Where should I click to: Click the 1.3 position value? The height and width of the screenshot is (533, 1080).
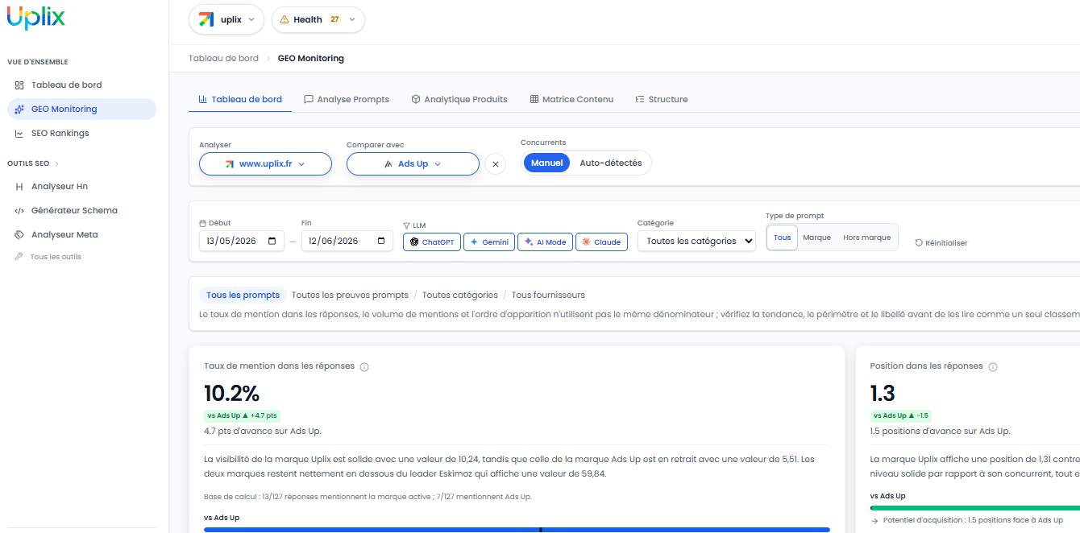[883, 393]
